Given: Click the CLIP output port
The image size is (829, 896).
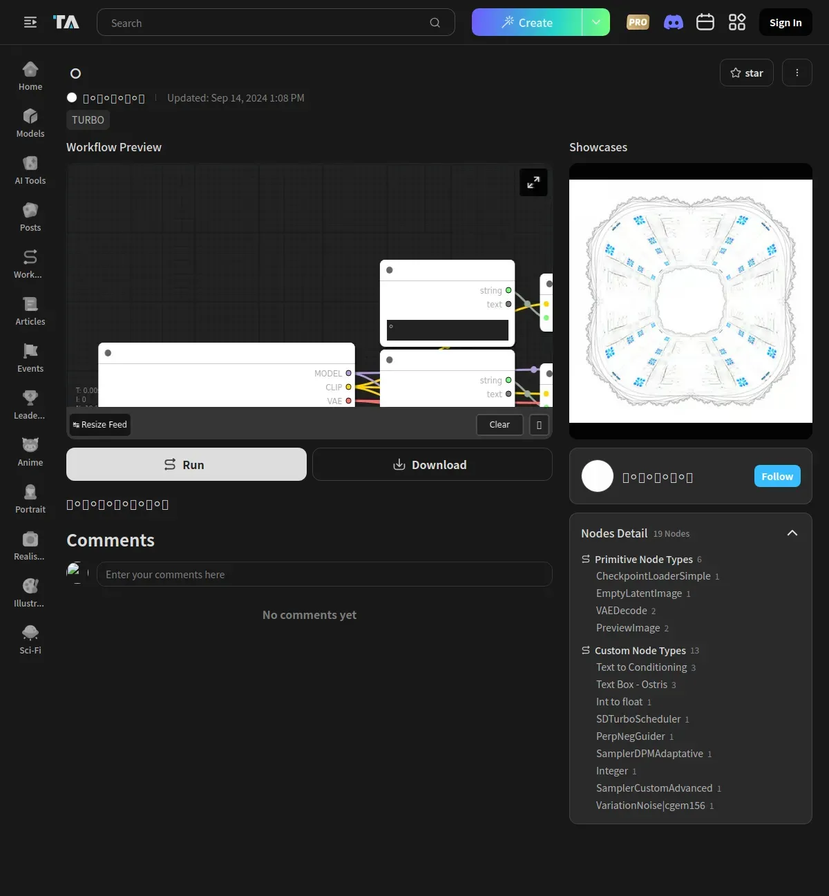Looking at the screenshot, I should tap(348, 387).
